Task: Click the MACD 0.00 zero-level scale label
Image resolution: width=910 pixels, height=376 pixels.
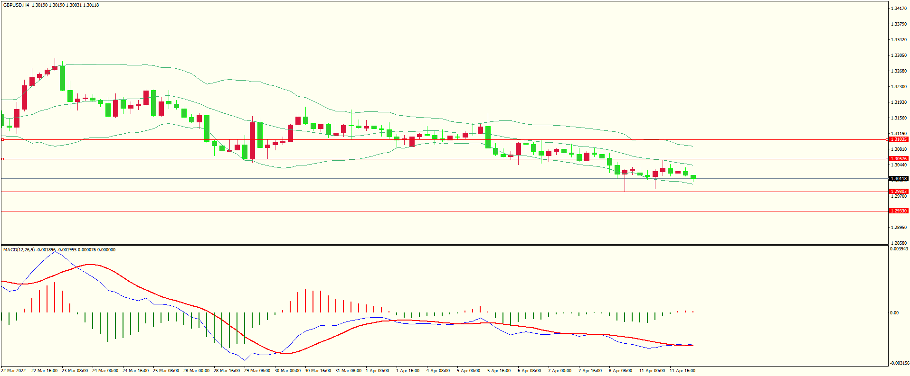Action: coord(894,313)
